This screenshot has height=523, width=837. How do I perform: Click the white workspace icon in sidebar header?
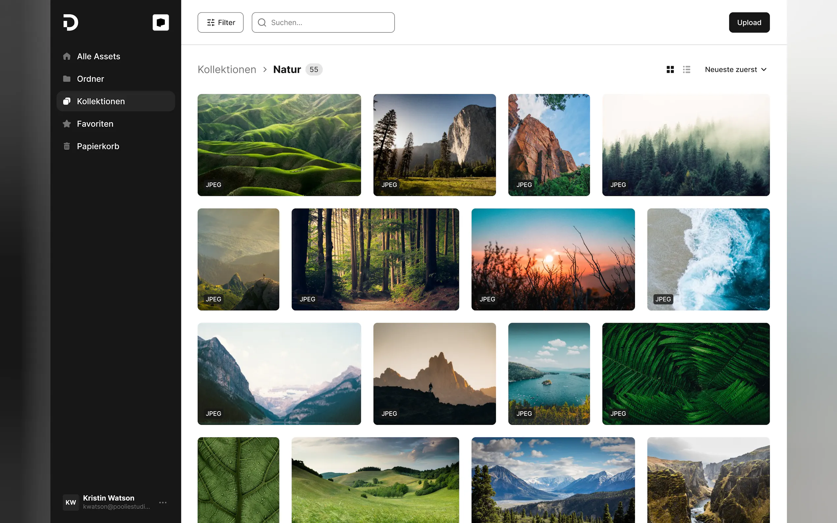coord(160,22)
